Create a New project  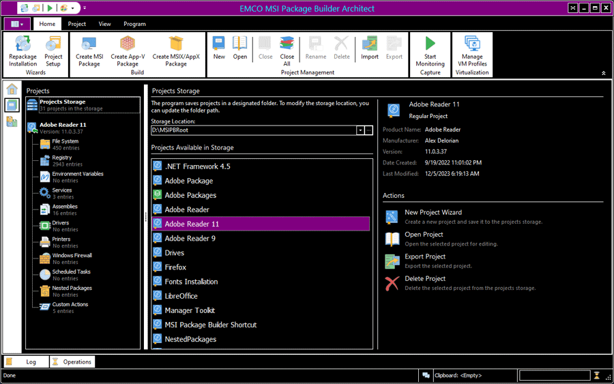coord(219,48)
